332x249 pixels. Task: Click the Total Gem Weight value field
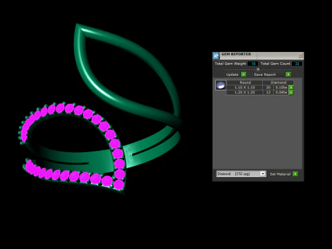coord(253,64)
